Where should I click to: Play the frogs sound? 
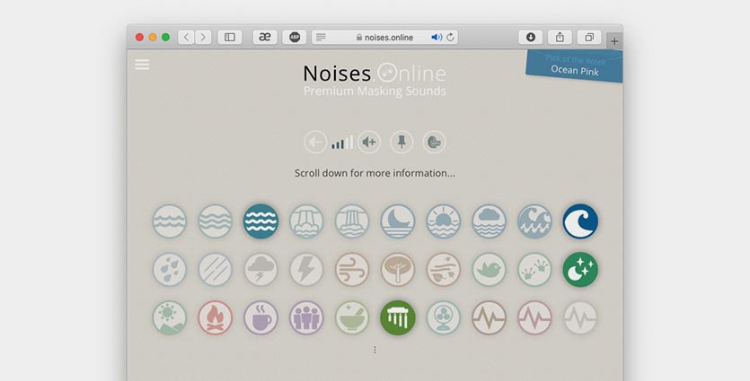pos(534,270)
